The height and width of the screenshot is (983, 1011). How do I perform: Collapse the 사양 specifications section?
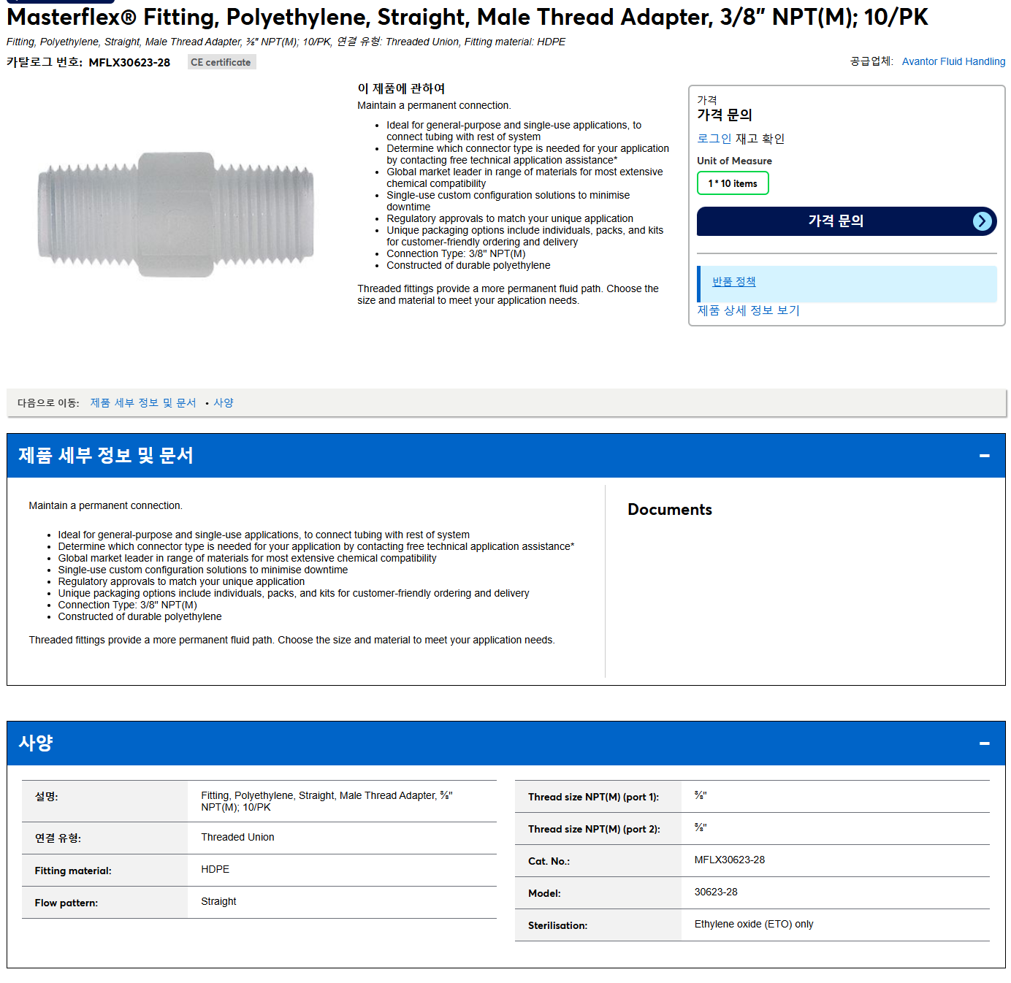click(984, 743)
